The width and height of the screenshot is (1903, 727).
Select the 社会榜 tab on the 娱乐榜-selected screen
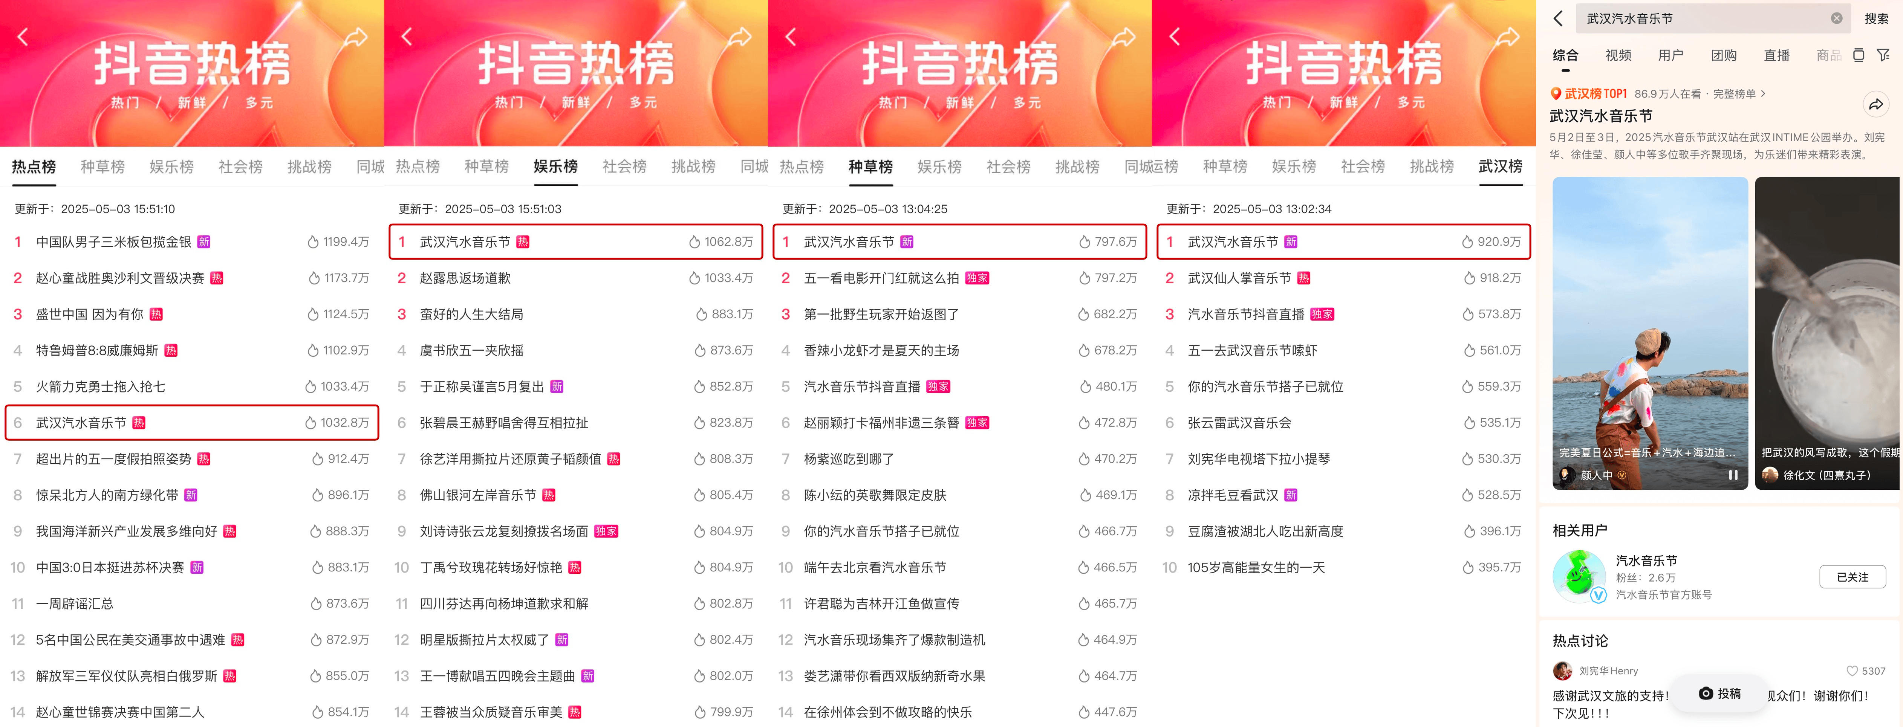coord(624,167)
